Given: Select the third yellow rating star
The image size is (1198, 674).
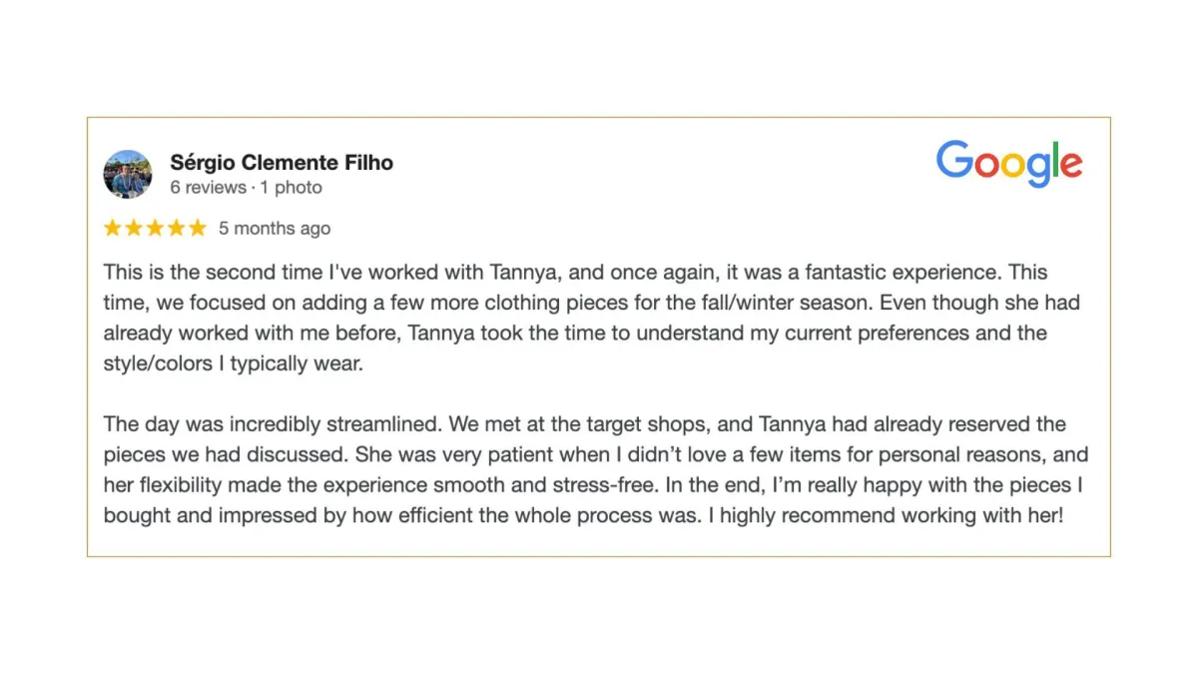Looking at the screenshot, I should (x=155, y=228).
